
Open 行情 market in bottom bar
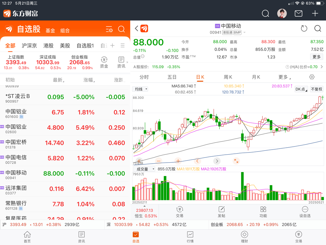pos(190,237)
